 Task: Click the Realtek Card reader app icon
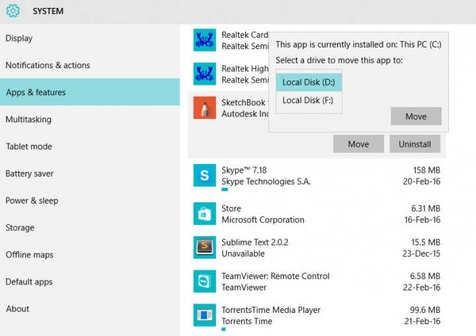tap(204, 40)
